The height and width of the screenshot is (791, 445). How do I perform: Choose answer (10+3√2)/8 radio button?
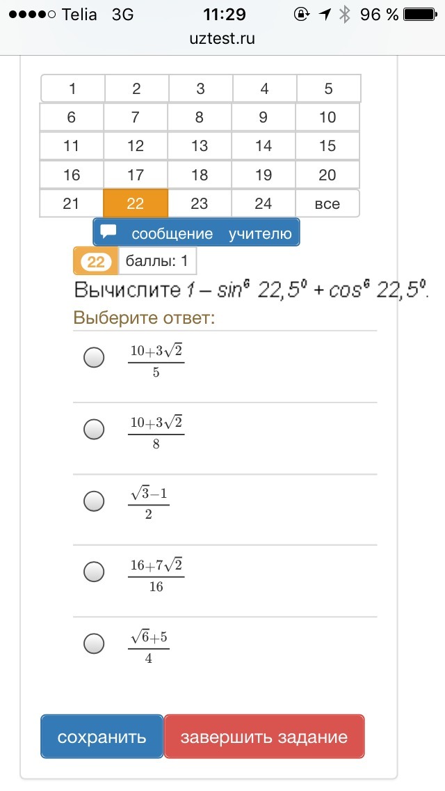[94, 429]
